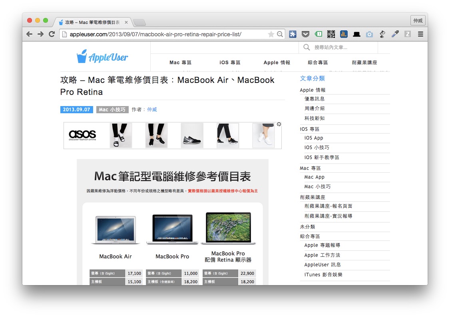
Task: Open the AdChoices info icon on ad
Action: (279, 124)
